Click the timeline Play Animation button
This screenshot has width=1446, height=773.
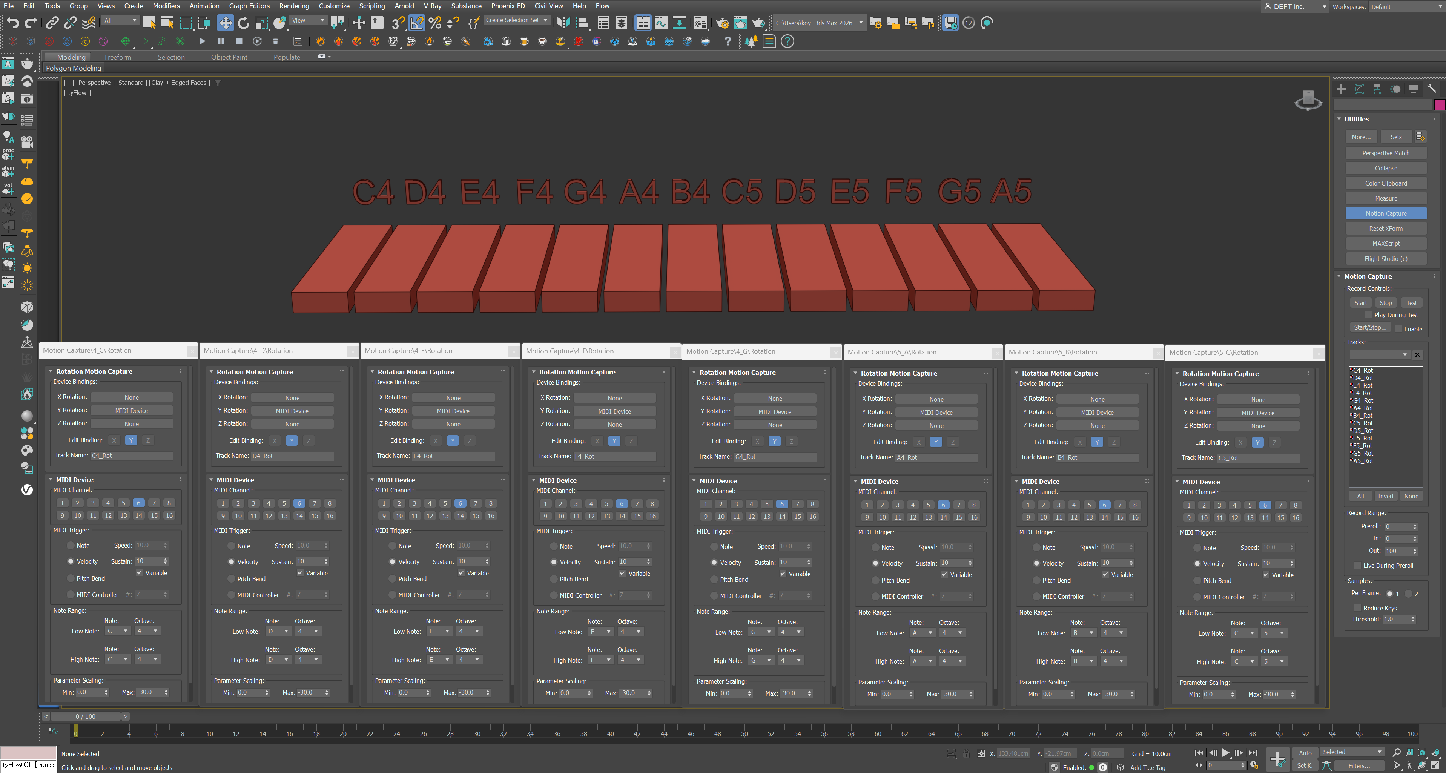point(1225,753)
